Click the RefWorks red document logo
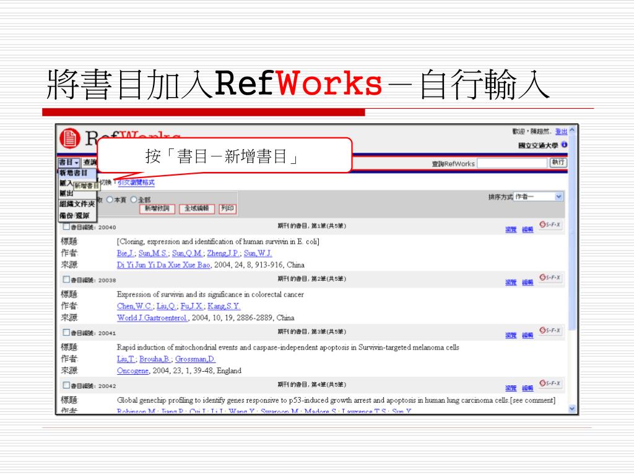The width and height of the screenshot is (634, 475). pos(70,138)
